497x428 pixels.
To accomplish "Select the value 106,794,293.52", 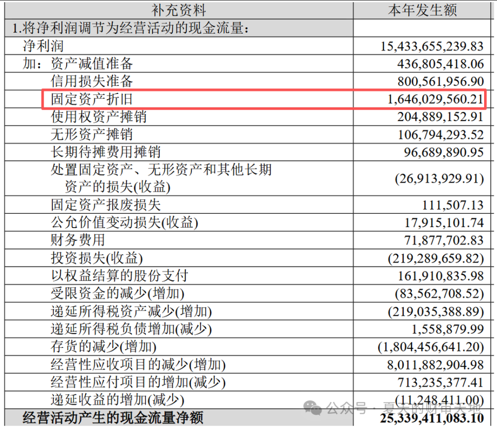I will pos(440,135).
